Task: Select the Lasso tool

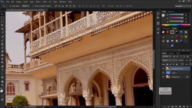Action: pos(2,22)
